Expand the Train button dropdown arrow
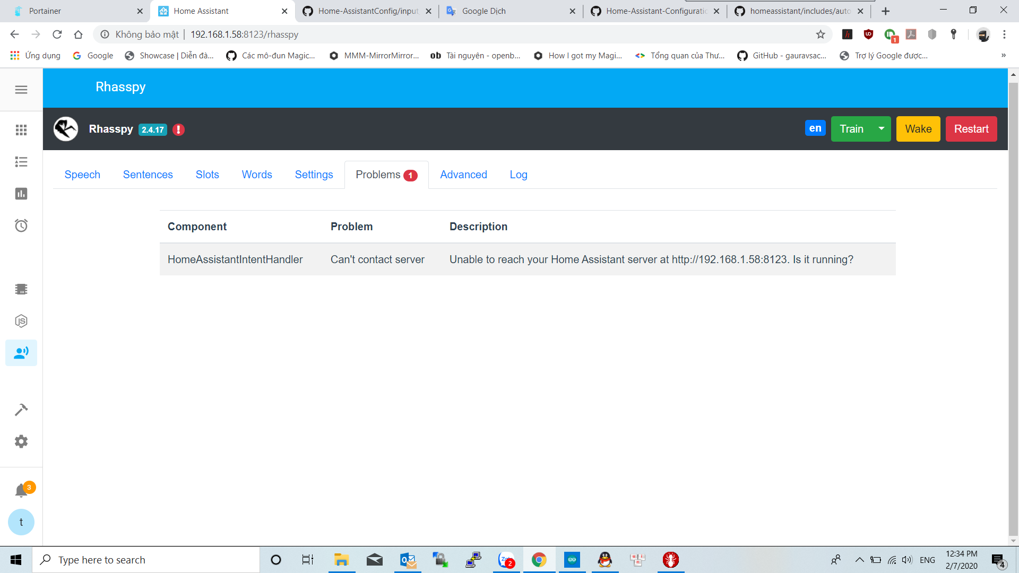The width and height of the screenshot is (1019, 573). pos(881,129)
